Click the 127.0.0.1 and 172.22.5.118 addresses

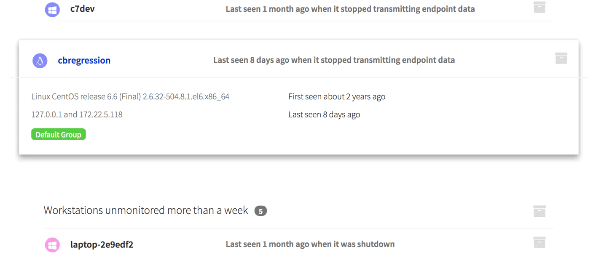pyautogui.click(x=77, y=114)
